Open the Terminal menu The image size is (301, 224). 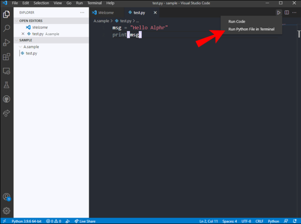pyautogui.click(x=95, y=3)
